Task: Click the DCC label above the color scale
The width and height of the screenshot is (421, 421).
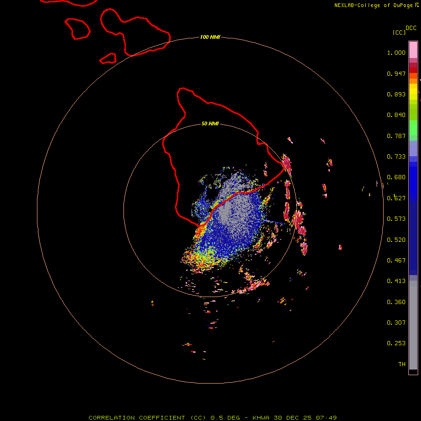Action: [411, 28]
